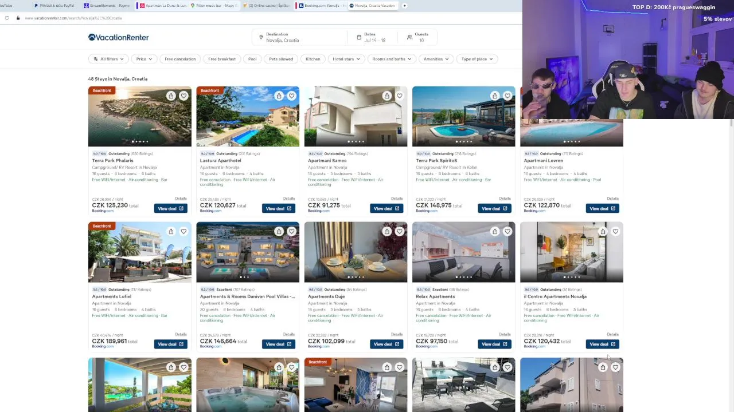Expand the Price filter dropdown

click(x=144, y=59)
